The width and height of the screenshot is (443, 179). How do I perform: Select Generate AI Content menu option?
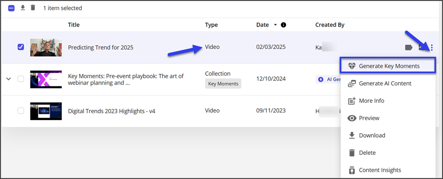pyautogui.click(x=388, y=84)
